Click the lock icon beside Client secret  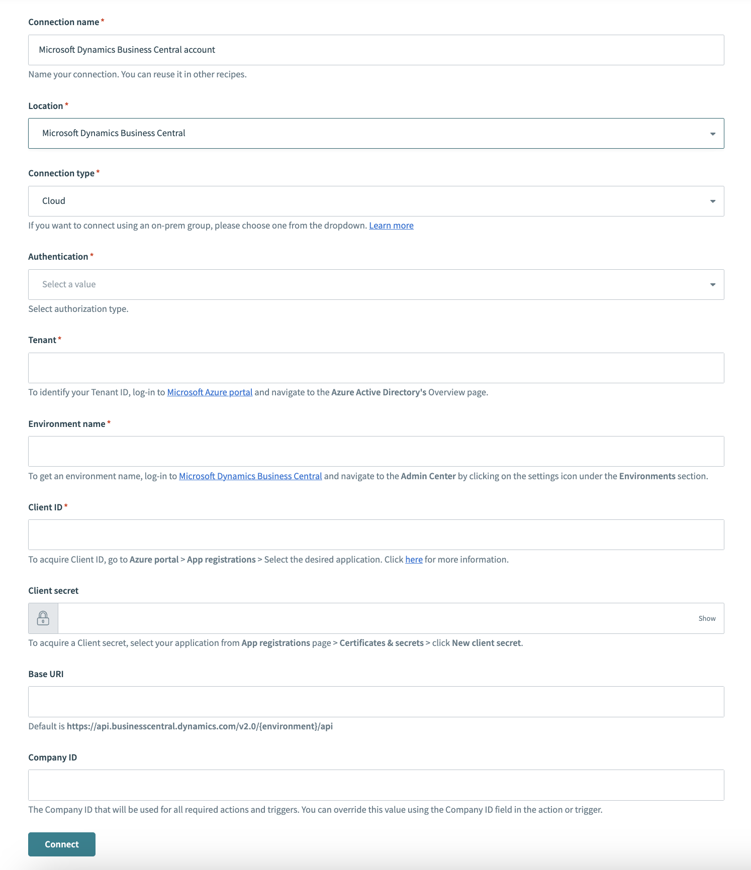coord(43,618)
